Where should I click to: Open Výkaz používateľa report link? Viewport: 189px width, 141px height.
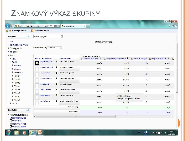19,127
